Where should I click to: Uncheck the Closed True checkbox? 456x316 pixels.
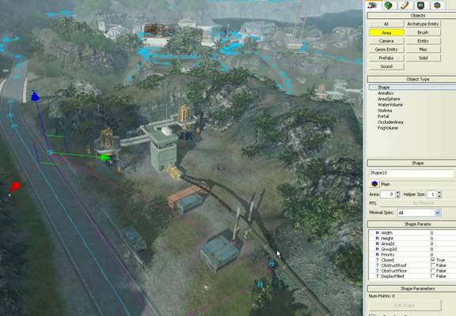click(x=433, y=260)
